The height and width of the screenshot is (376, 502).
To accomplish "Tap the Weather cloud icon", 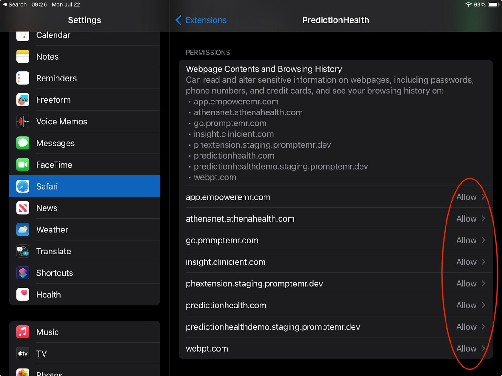I will point(23,229).
